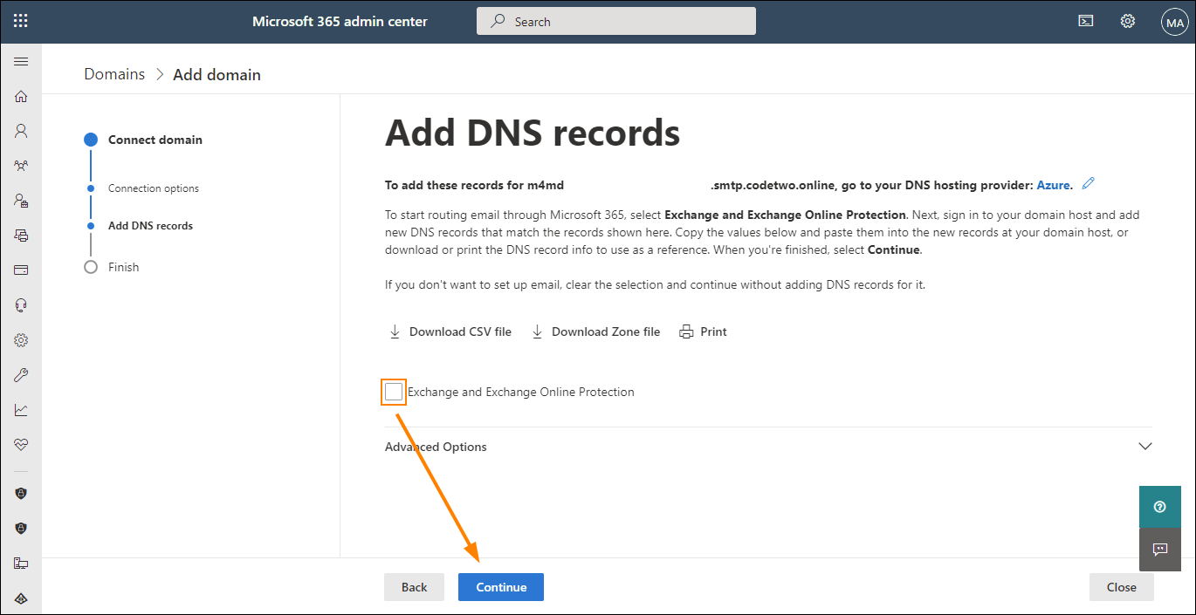1196x615 pixels.
Task: Select the Connection options step
Action: [154, 188]
